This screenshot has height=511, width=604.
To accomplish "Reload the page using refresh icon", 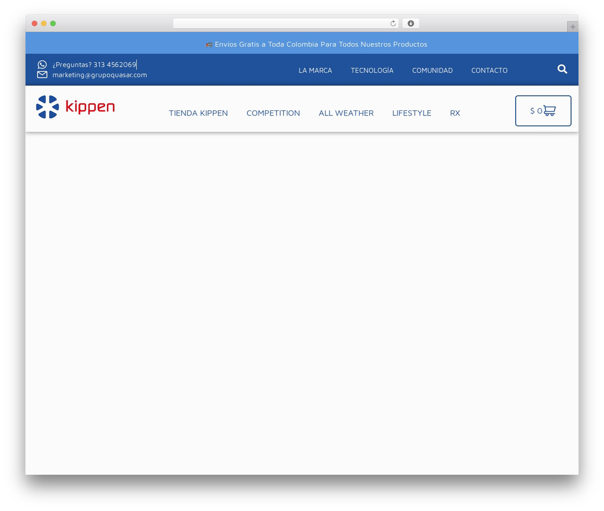I will pyautogui.click(x=393, y=24).
